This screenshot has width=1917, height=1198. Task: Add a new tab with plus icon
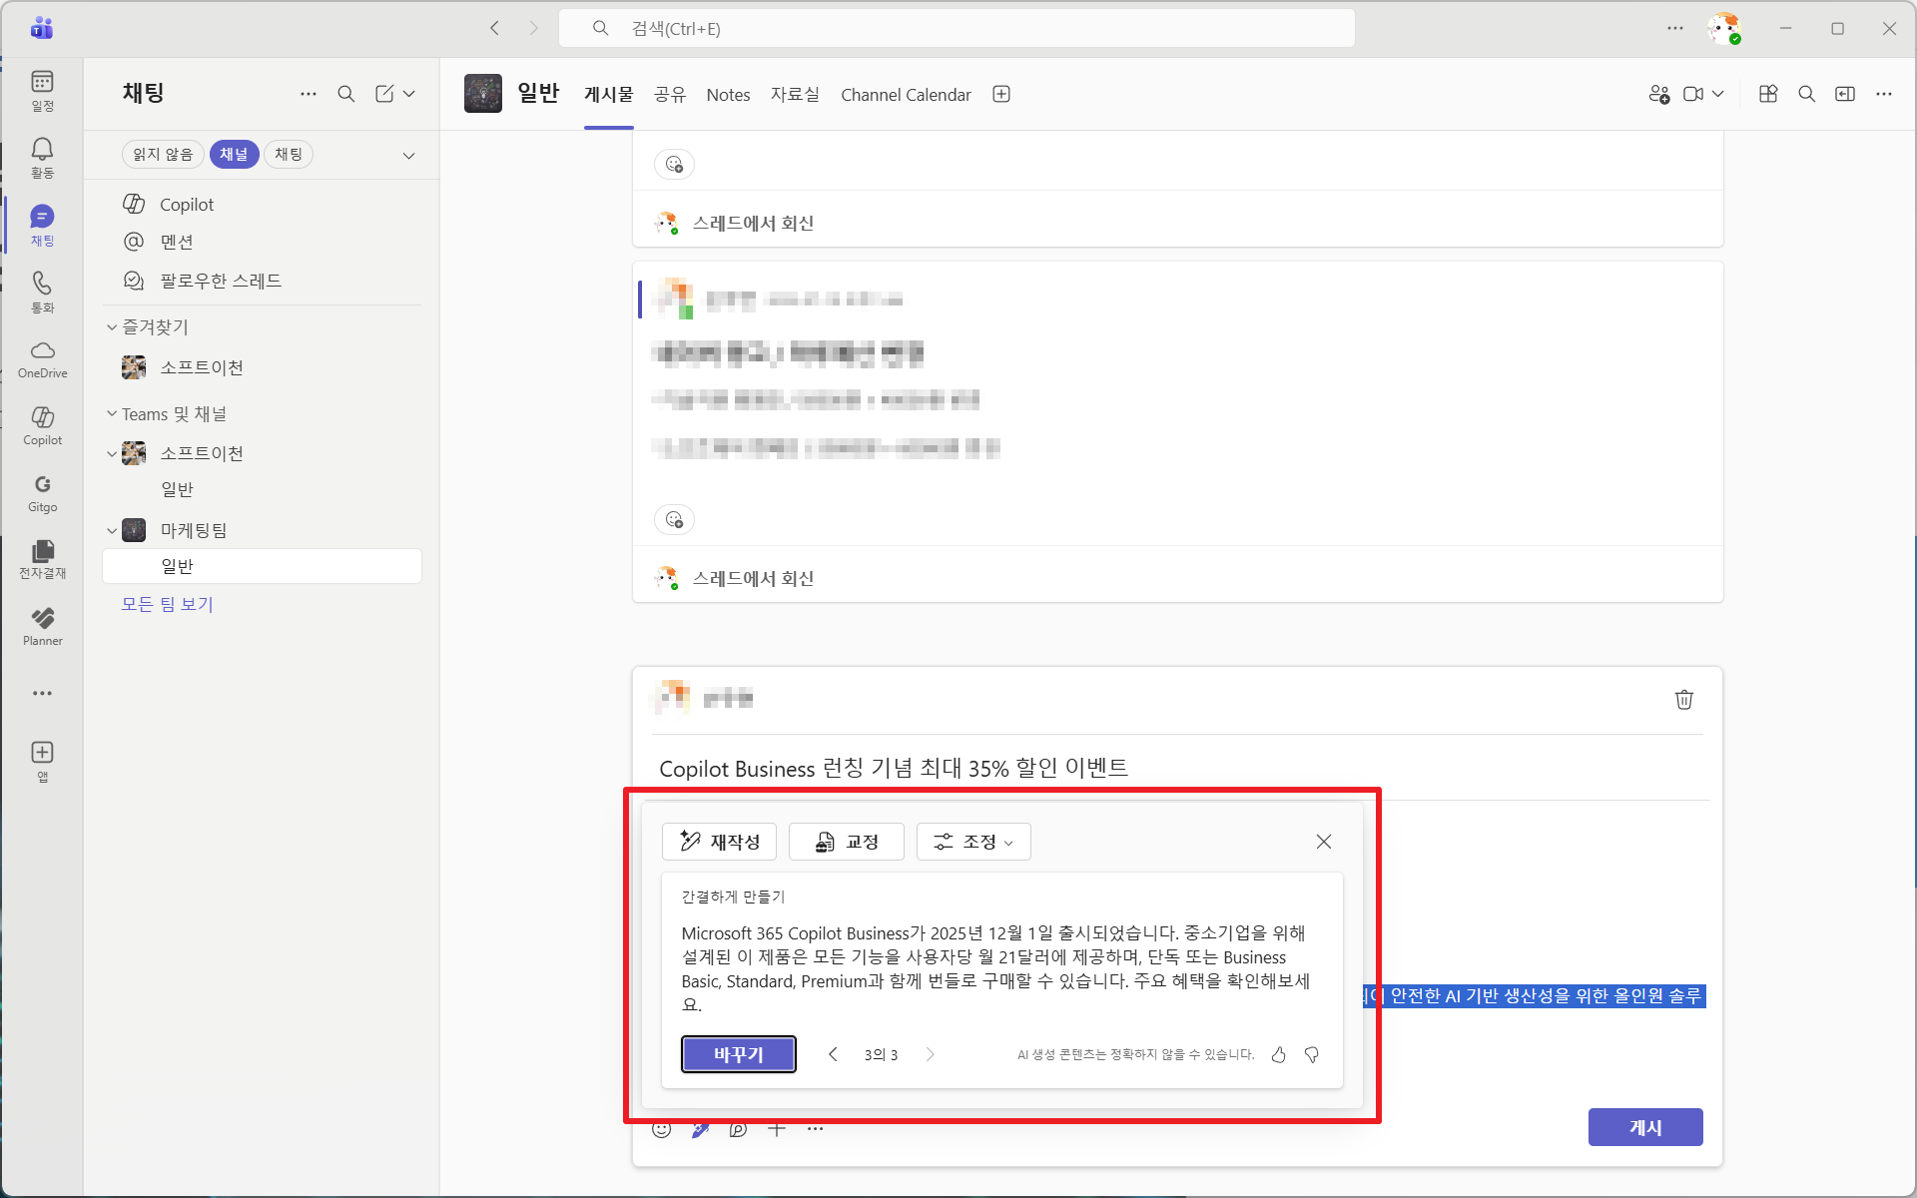coord(1001,94)
